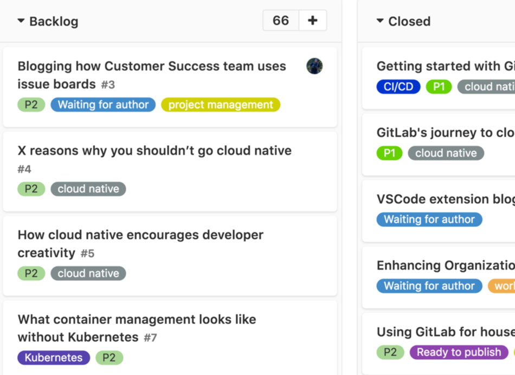
Task: Click the Backlog issue count badge showing 66
Action: pos(280,20)
